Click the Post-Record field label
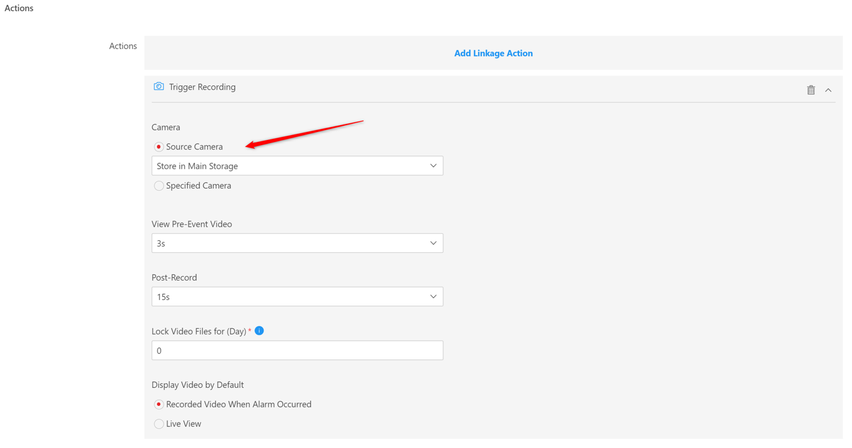This screenshot has width=852, height=448. pyautogui.click(x=174, y=278)
